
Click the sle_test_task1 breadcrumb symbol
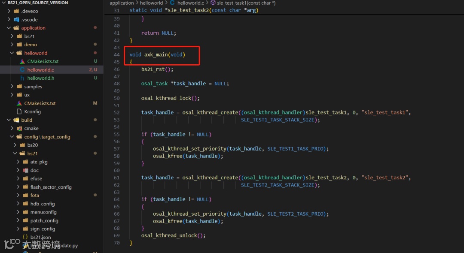[x=246, y=3]
